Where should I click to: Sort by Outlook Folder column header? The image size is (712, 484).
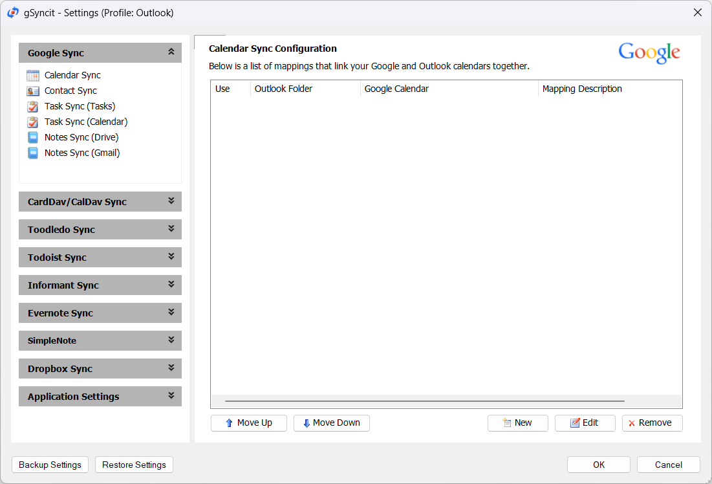pos(305,89)
